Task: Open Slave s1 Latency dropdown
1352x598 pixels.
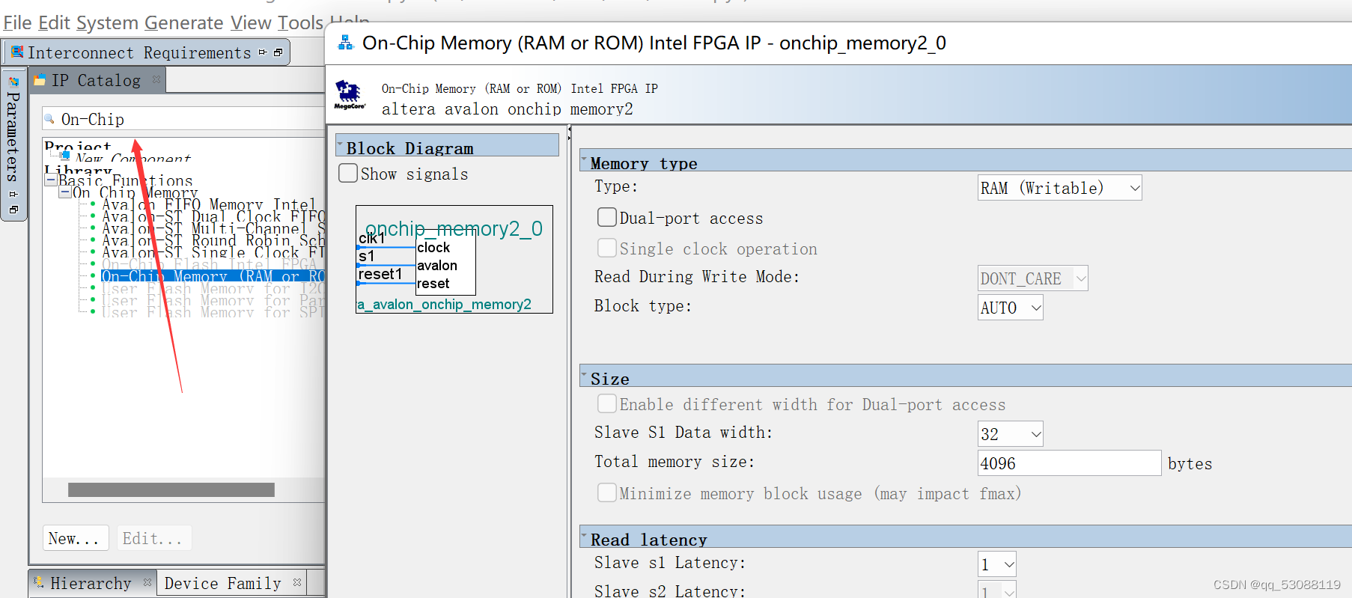Action: (x=996, y=564)
